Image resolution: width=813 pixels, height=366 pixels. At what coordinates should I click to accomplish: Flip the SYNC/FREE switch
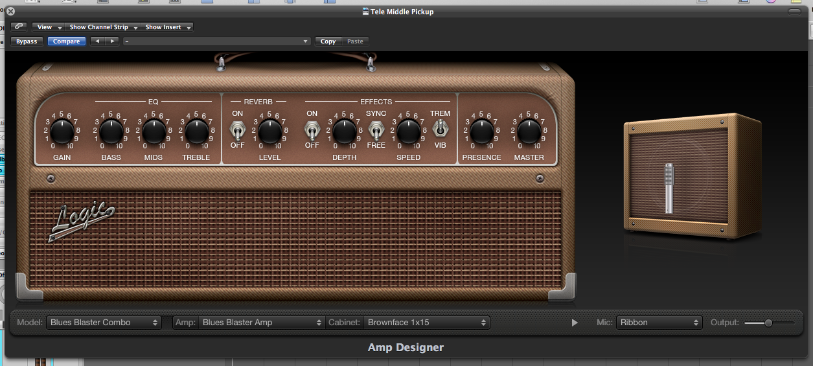(x=376, y=132)
